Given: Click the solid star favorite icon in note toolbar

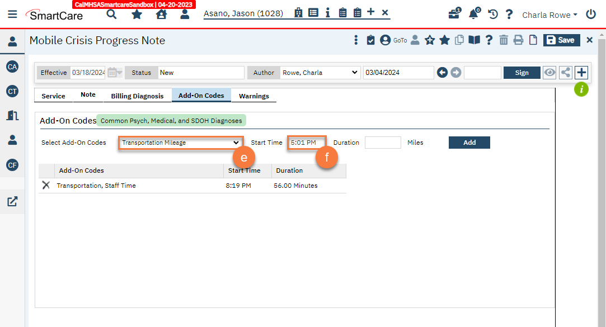Looking at the screenshot, I should click(444, 40).
